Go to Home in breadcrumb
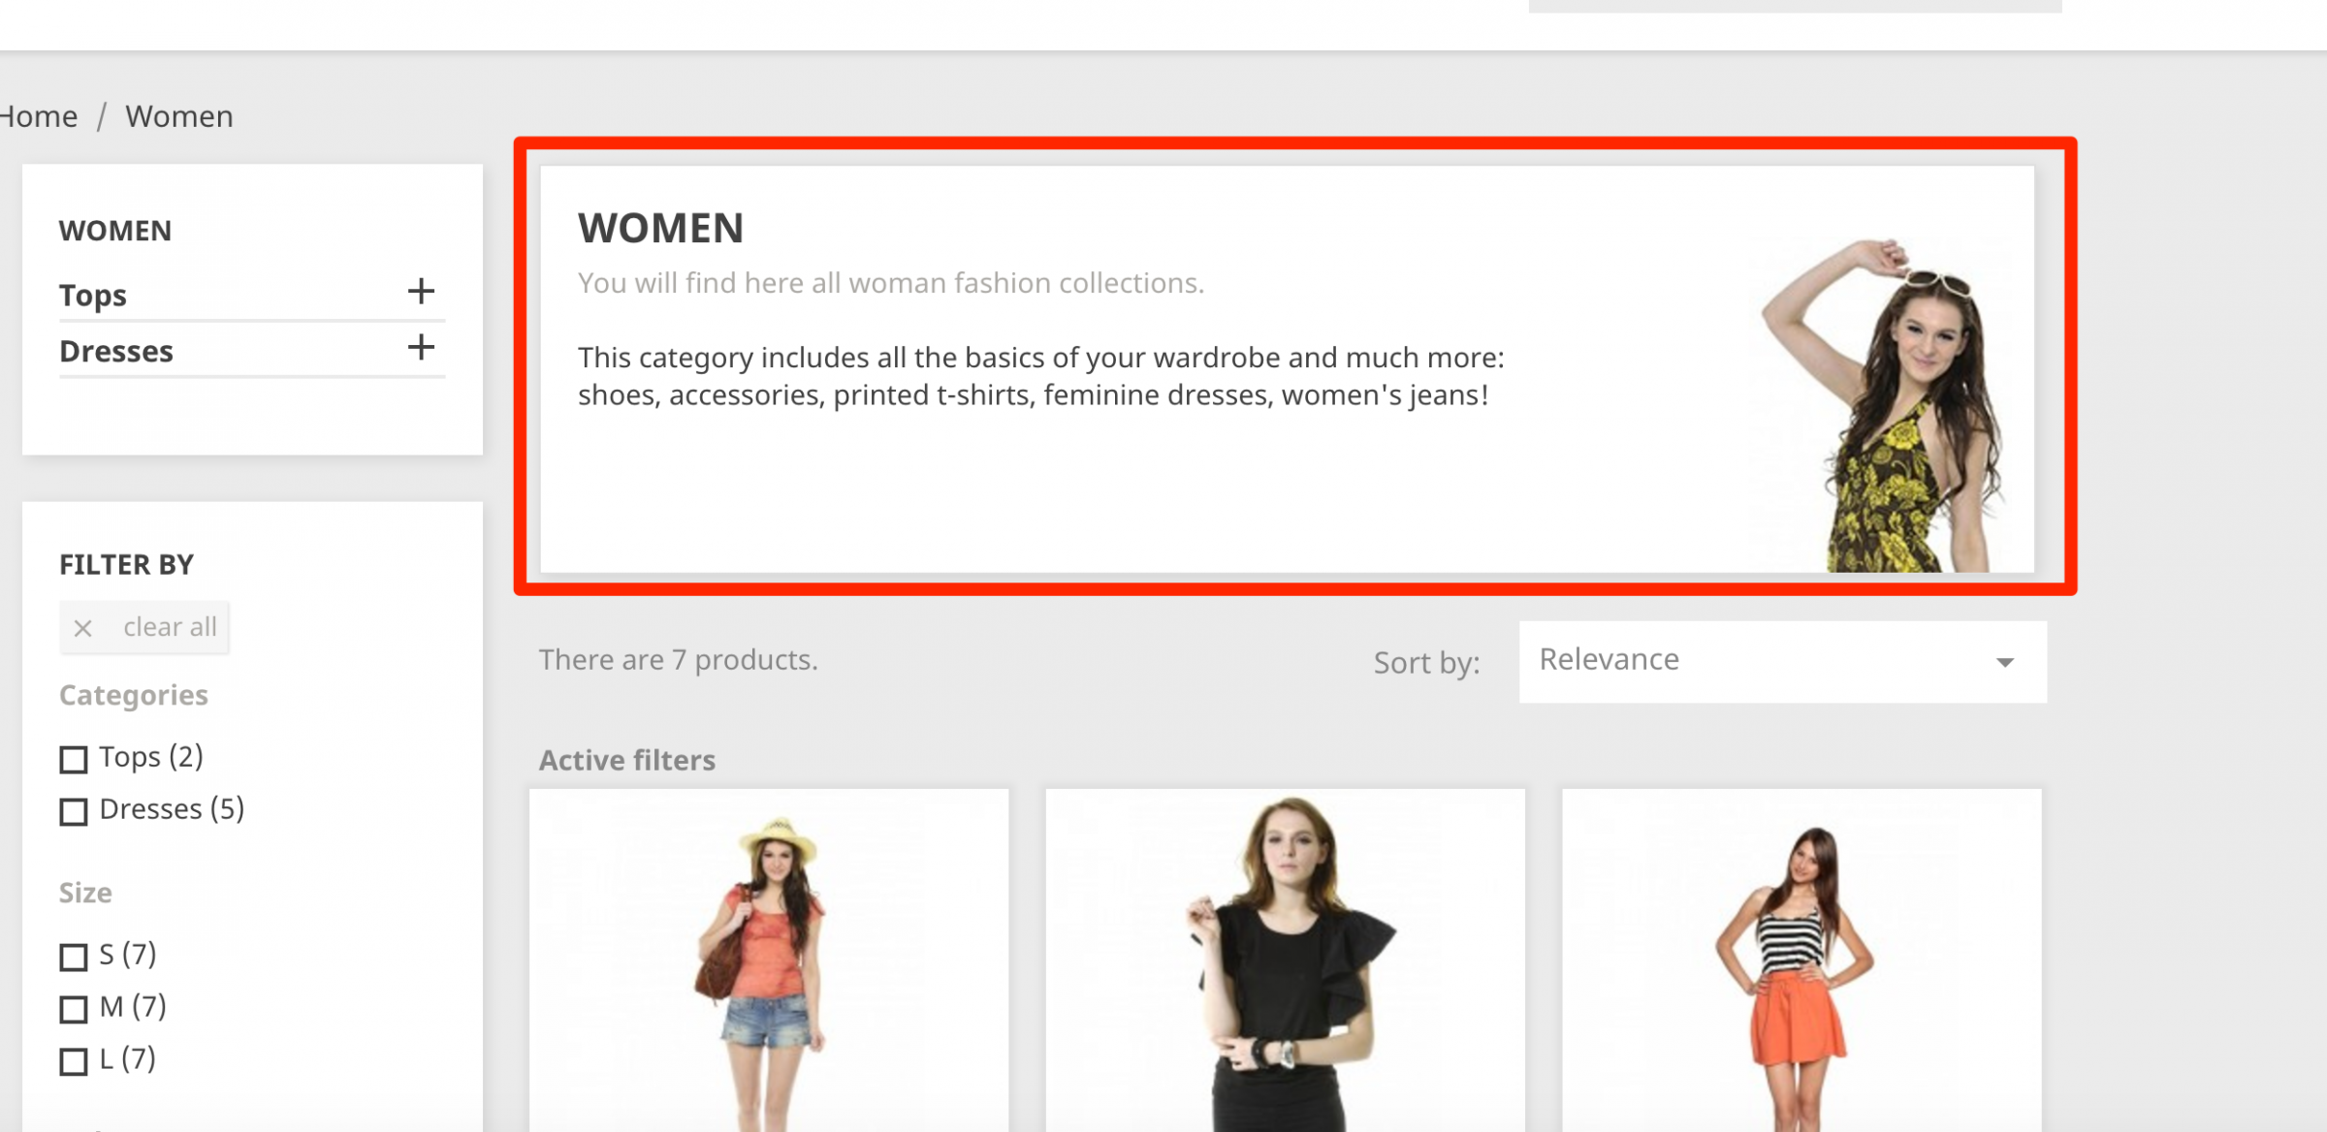The width and height of the screenshot is (2327, 1132). (39, 116)
